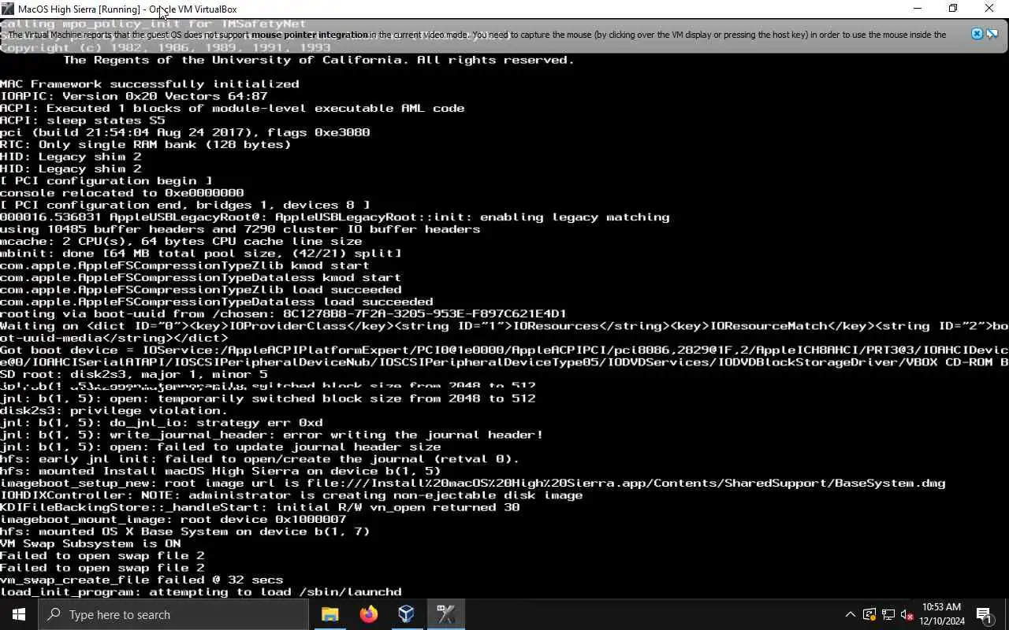Click the 'imageboot_setup_new' BaseSystem.dmg line

[473, 484]
